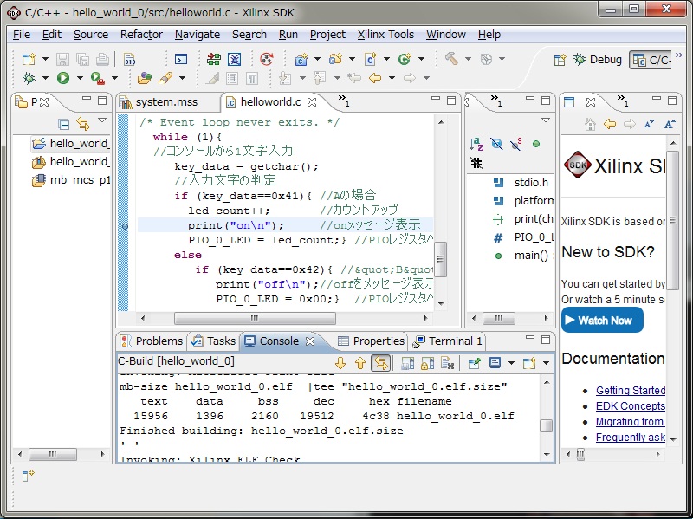
Task: Toggle Hide Non-Public Members in outline view
Action: tap(536, 144)
